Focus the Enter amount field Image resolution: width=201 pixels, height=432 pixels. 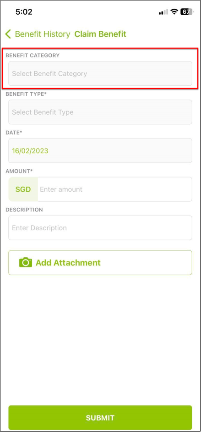[x=114, y=189]
